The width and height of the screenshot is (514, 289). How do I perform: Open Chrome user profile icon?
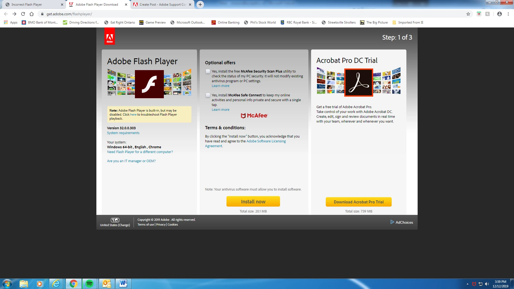[x=499, y=14]
